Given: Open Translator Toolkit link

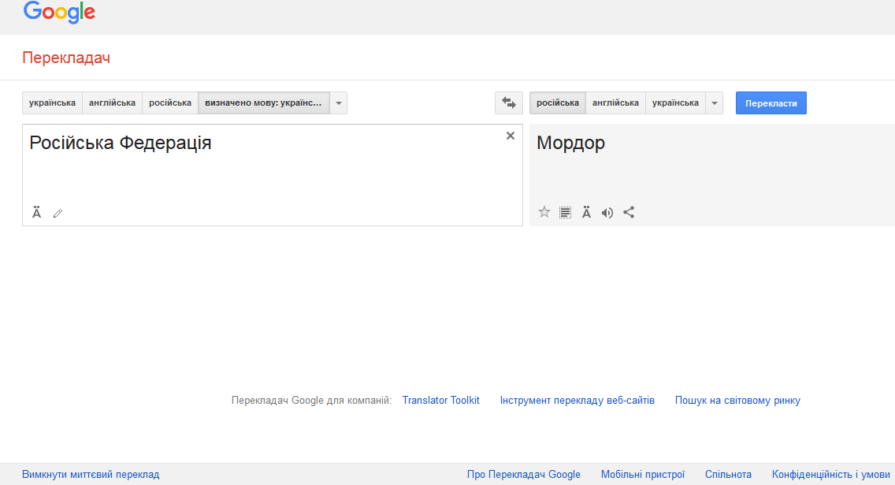Looking at the screenshot, I should [x=440, y=400].
